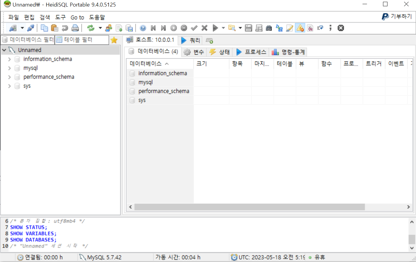Viewport: 416px width, 262px height.
Task: Switch to the 상태 tab
Action: (220, 52)
